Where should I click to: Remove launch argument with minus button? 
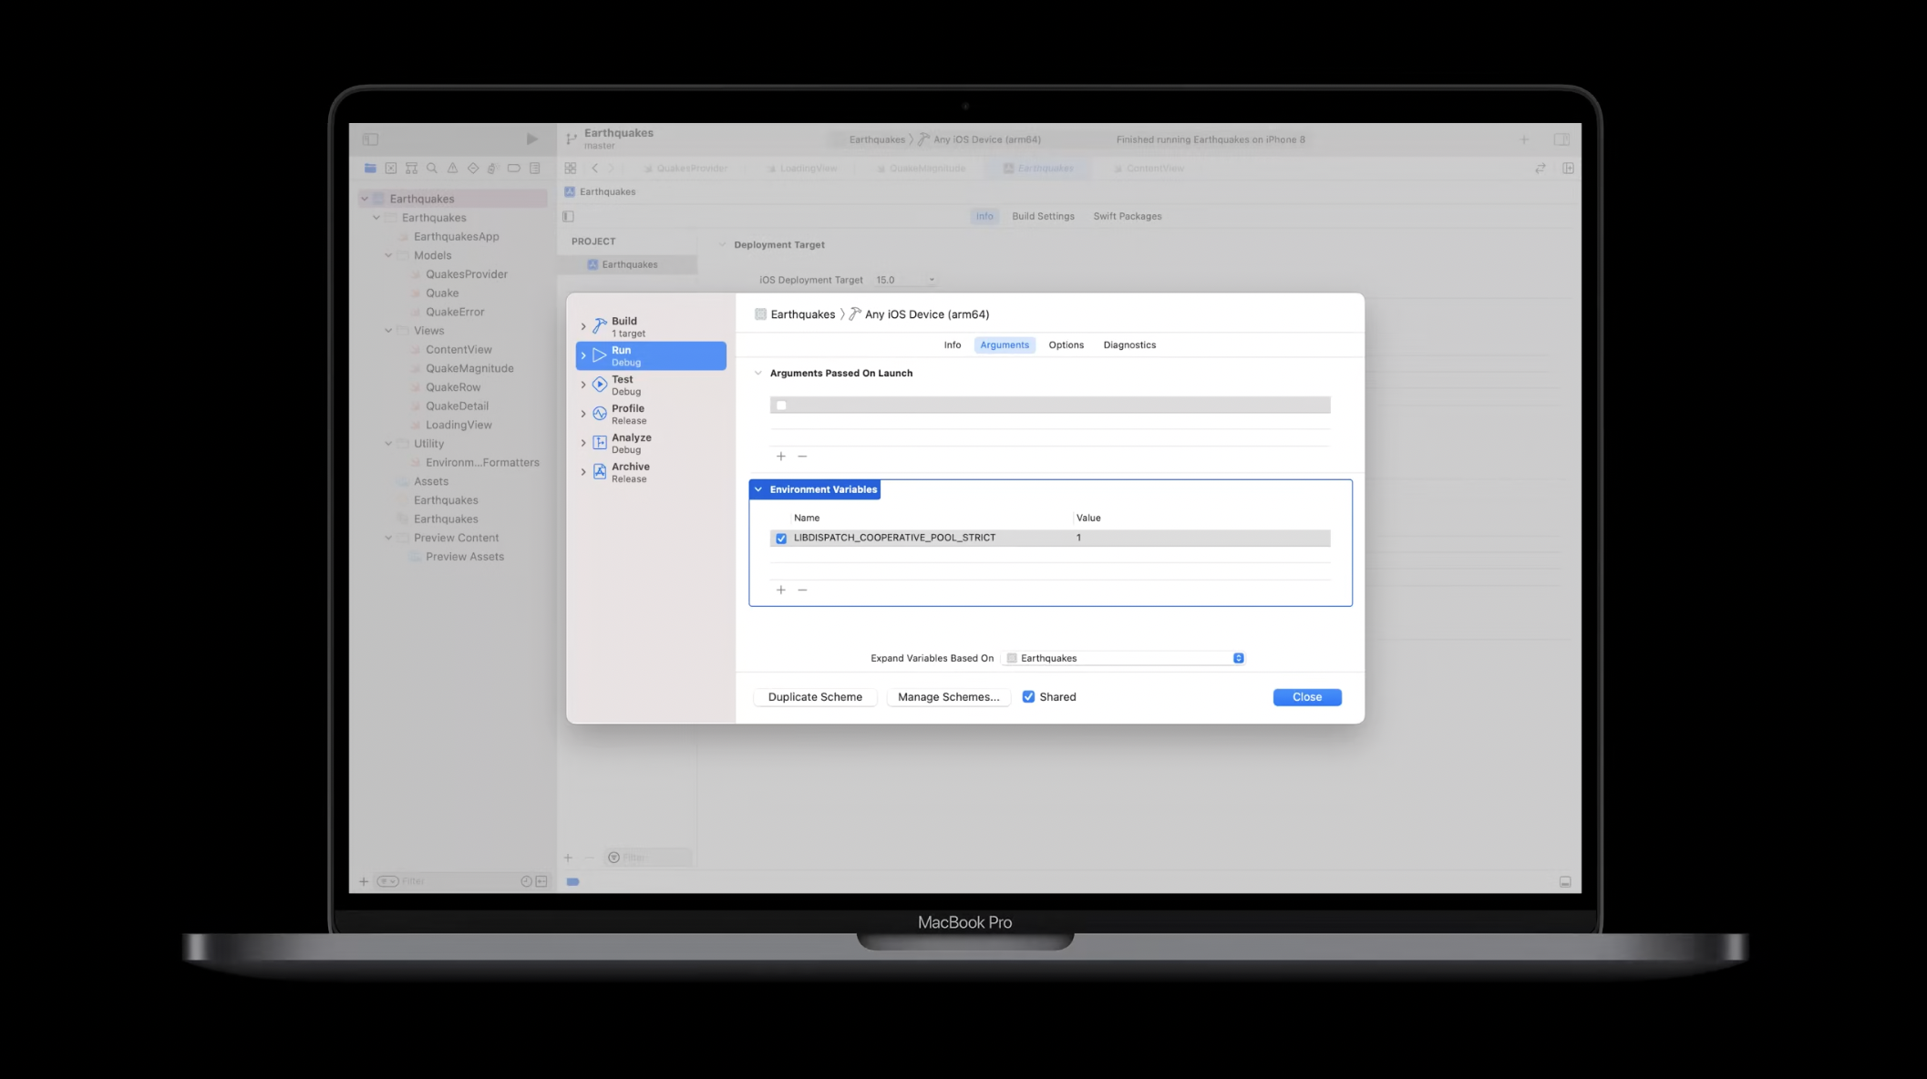(x=802, y=457)
